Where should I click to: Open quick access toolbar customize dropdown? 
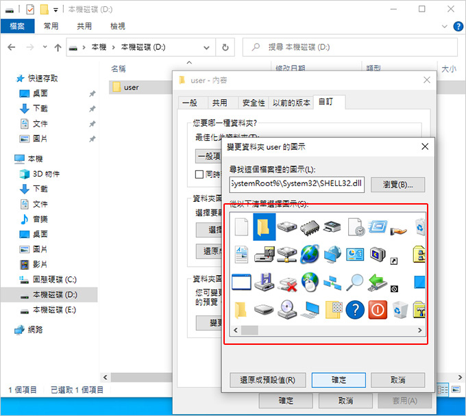click(56, 10)
